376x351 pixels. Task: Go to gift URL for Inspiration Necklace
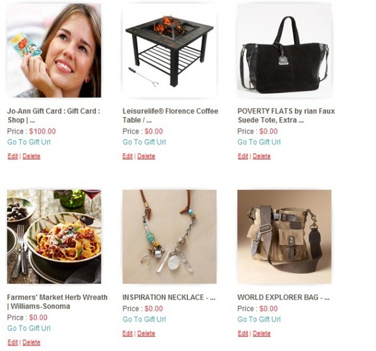pos(144,319)
